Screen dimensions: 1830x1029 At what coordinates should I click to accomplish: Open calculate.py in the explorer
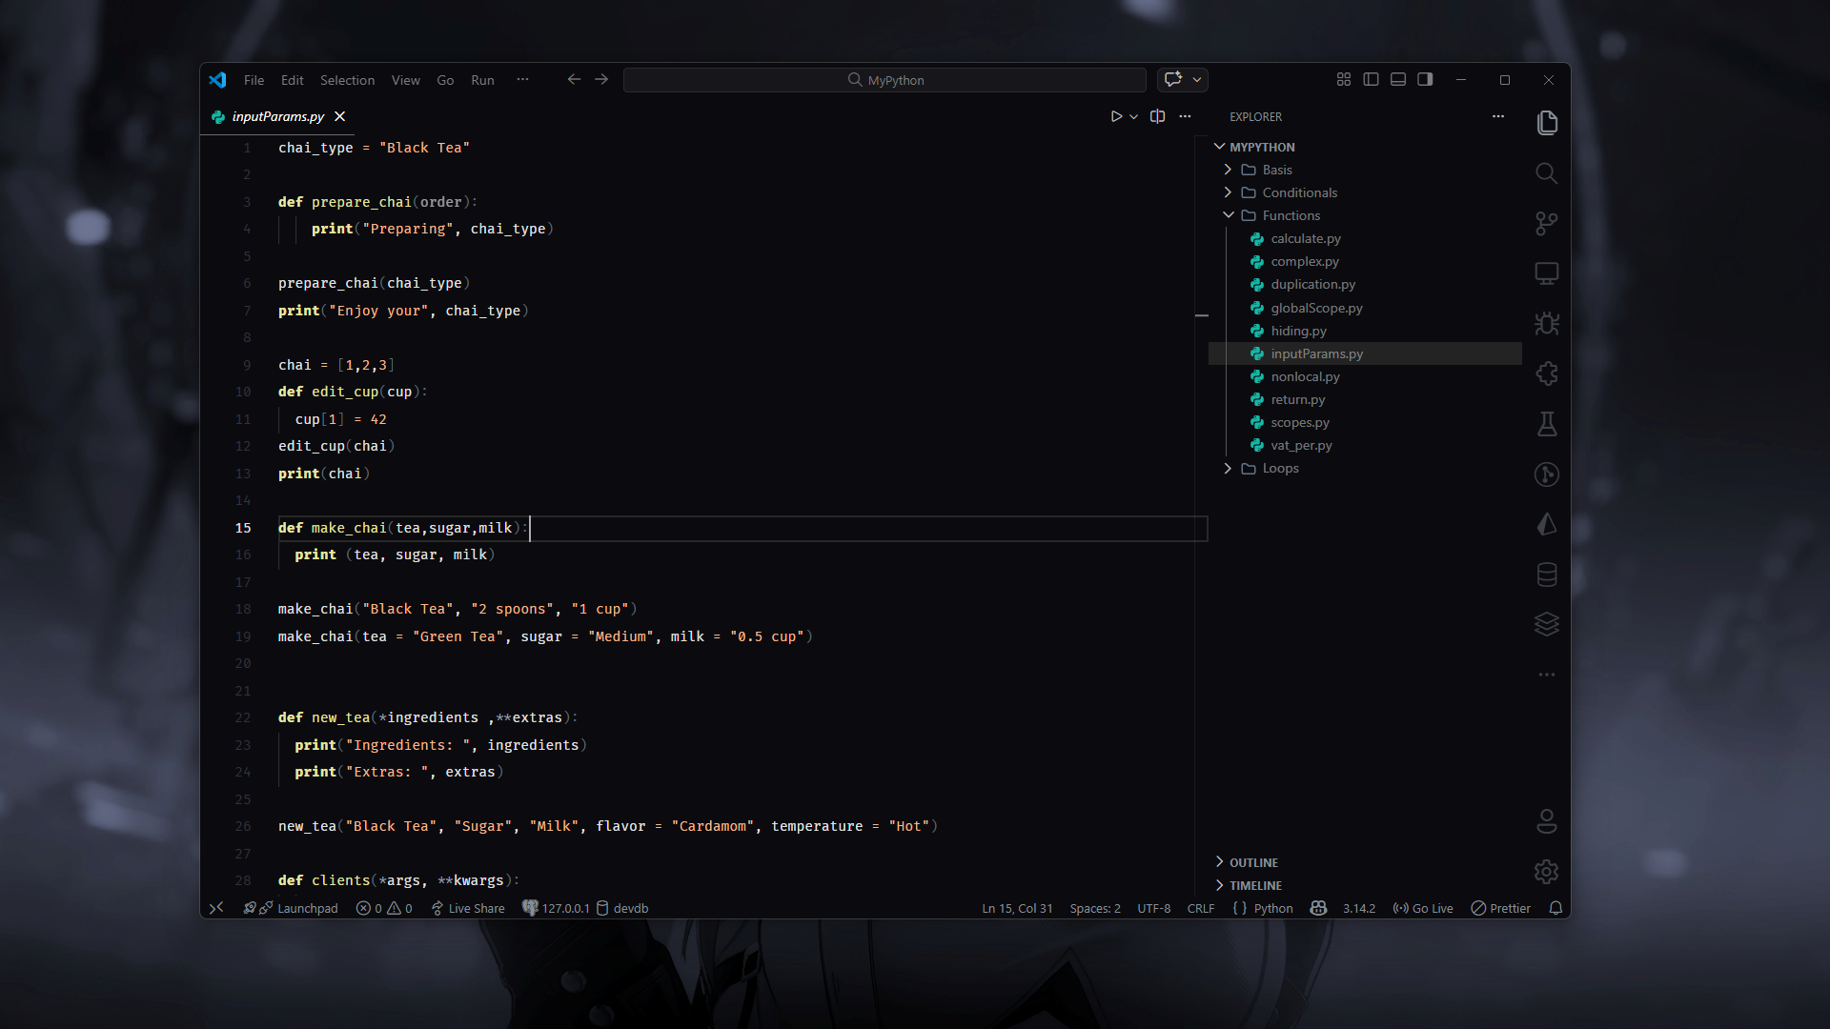[1305, 238]
